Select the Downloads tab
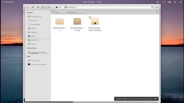184x103 pixels. tap(71, 12)
